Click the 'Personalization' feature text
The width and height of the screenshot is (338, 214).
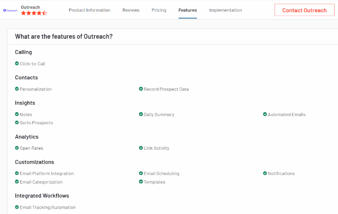(x=36, y=89)
